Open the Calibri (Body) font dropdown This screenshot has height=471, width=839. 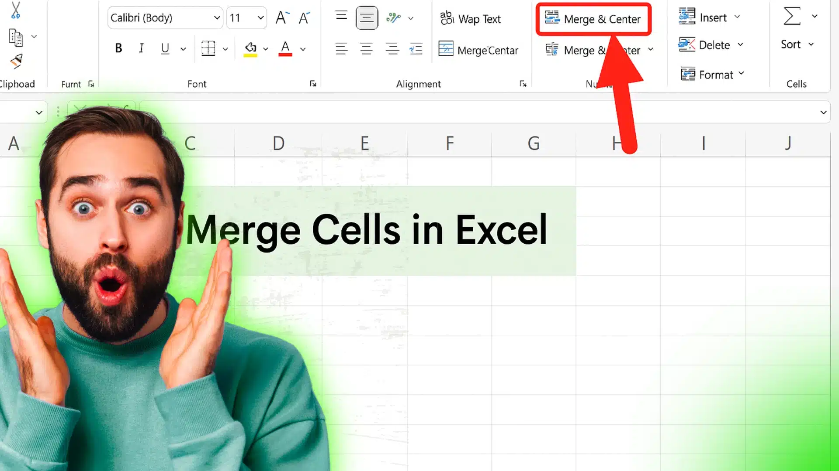pos(217,18)
